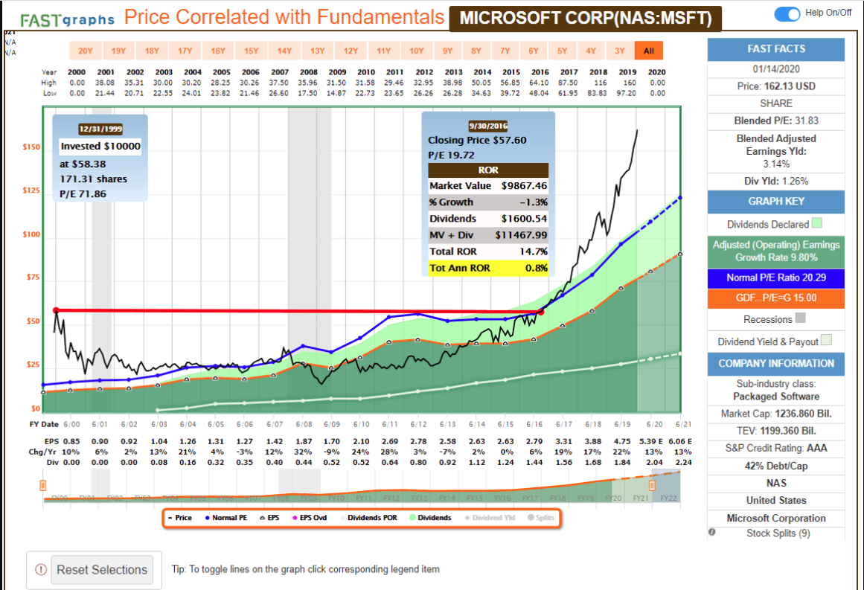Select the 14Y time range tab

point(284,51)
